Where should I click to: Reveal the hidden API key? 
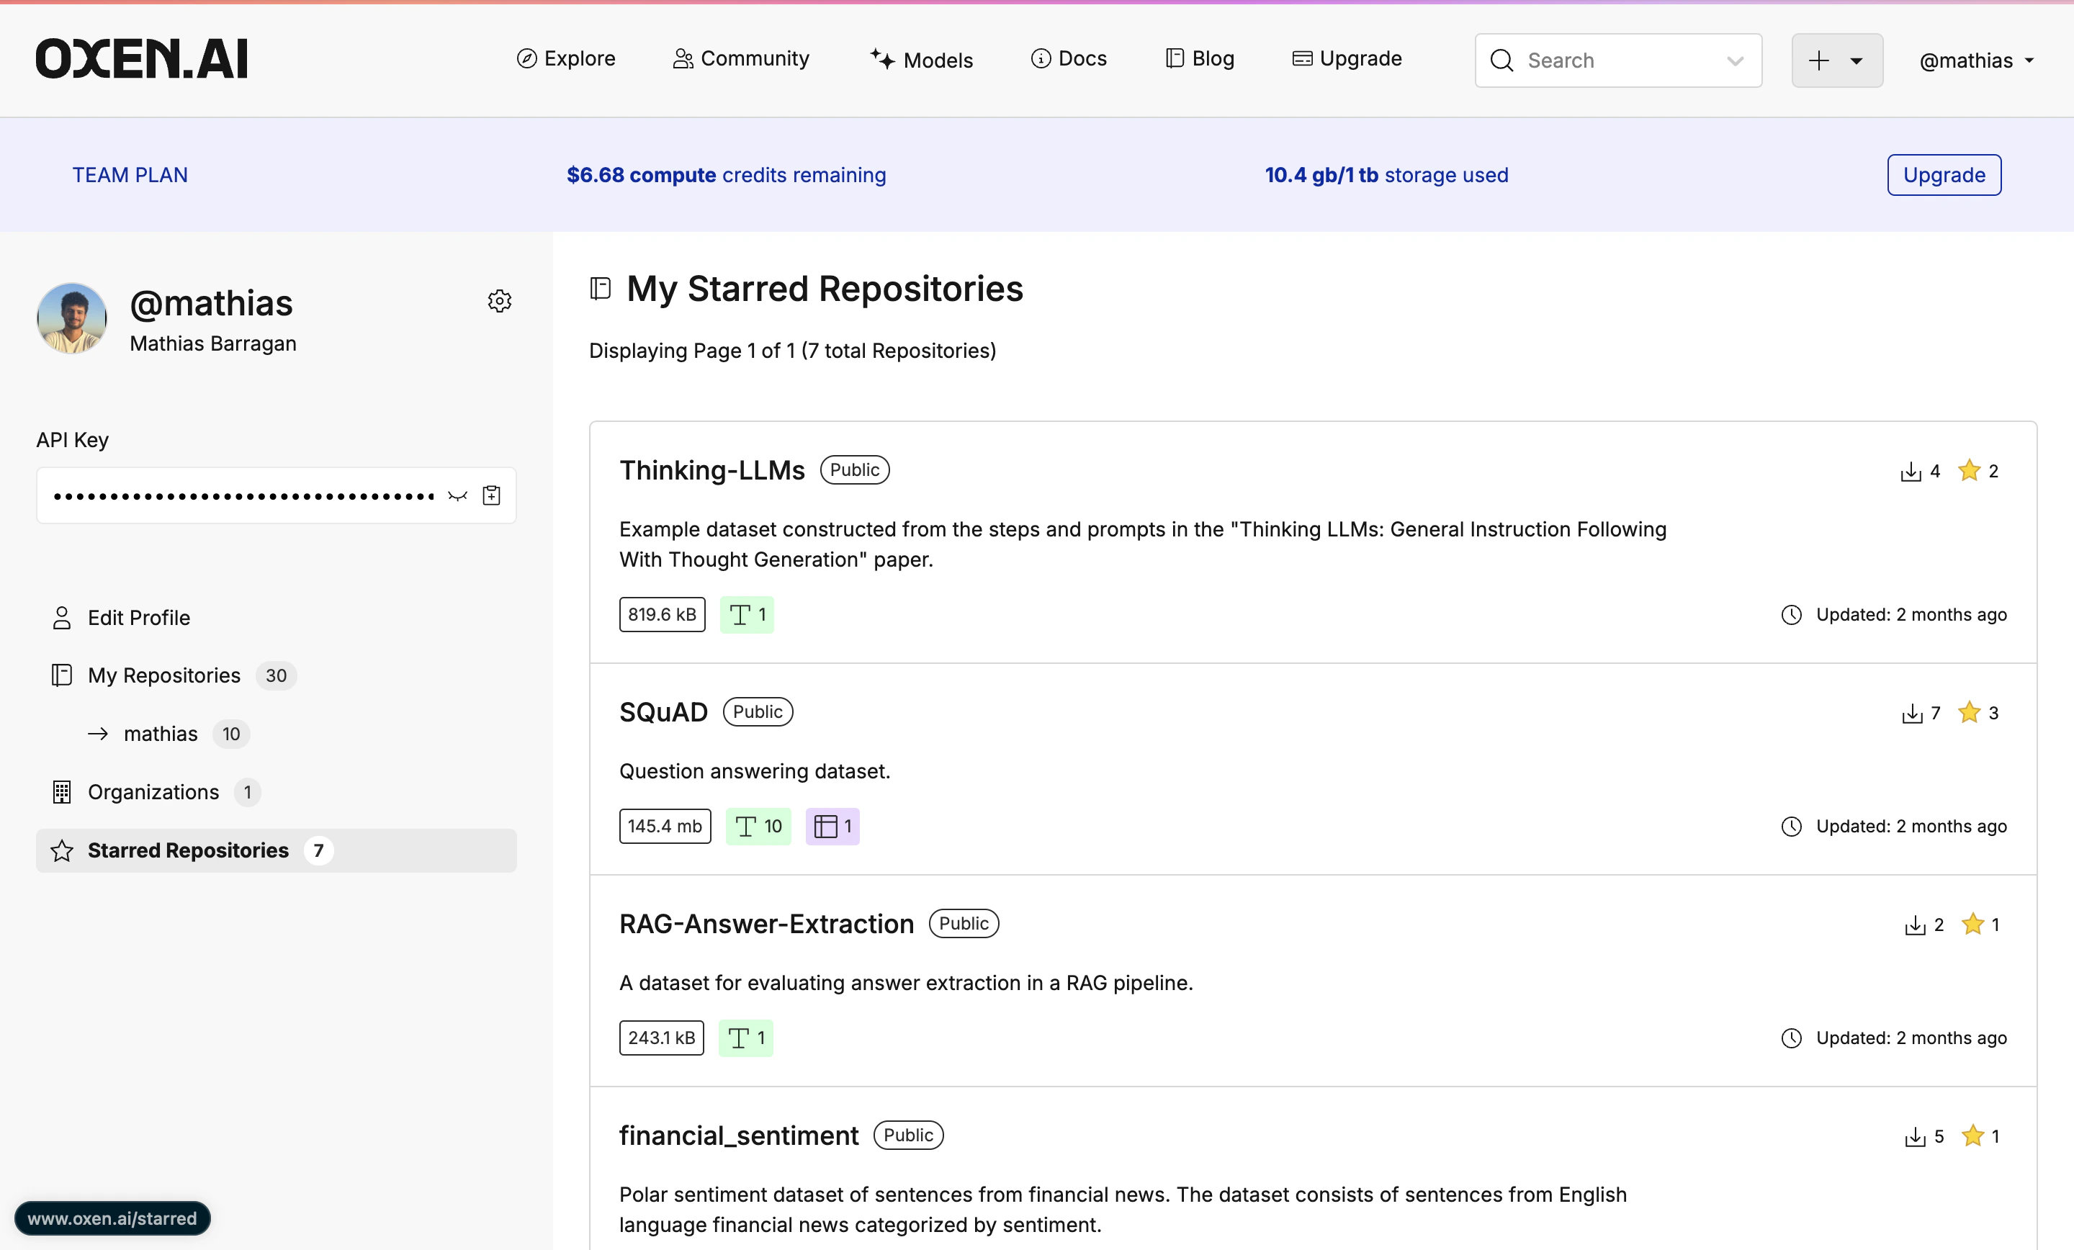pyautogui.click(x=457, y=496)
